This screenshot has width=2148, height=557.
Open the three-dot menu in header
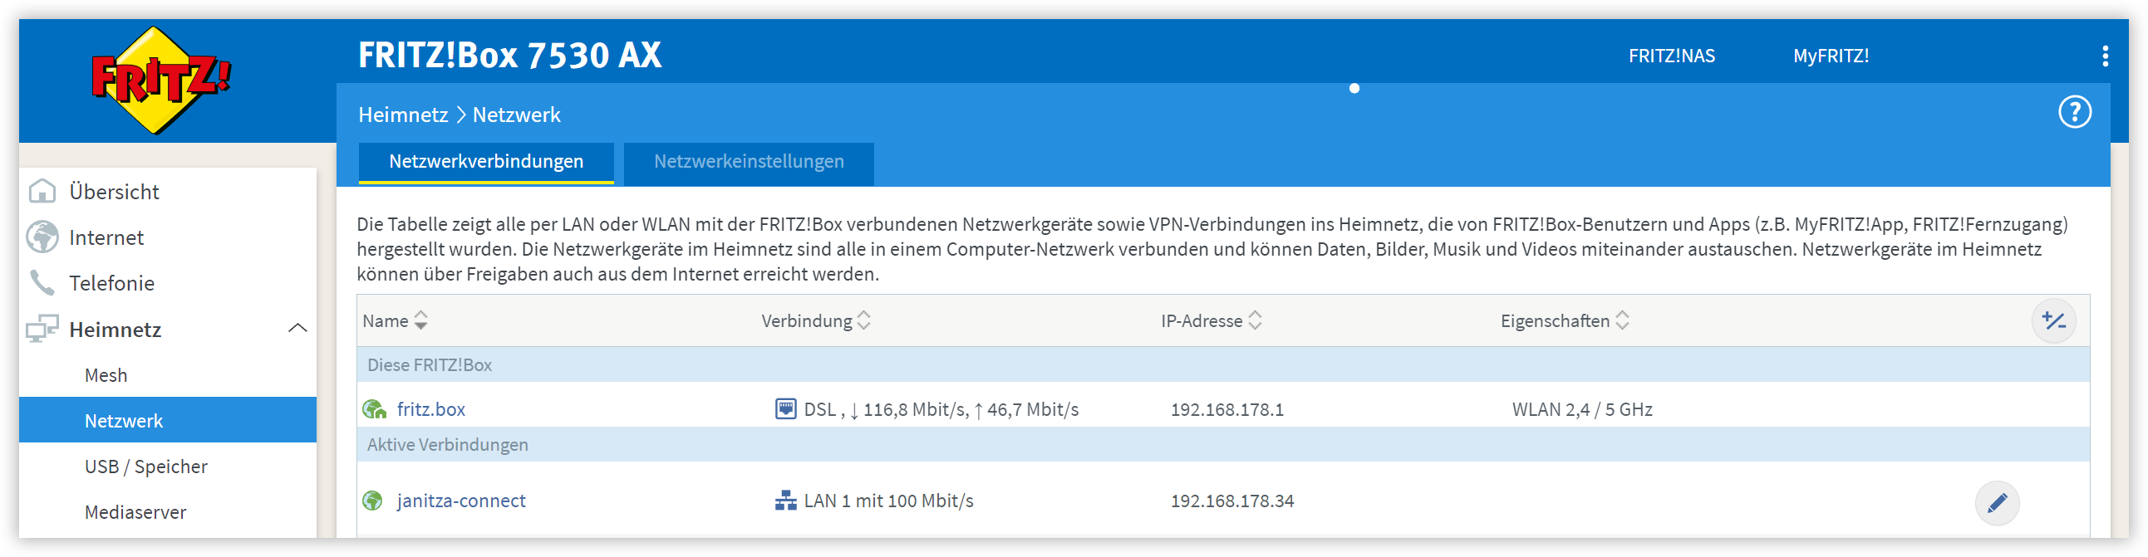point(2105,56)
